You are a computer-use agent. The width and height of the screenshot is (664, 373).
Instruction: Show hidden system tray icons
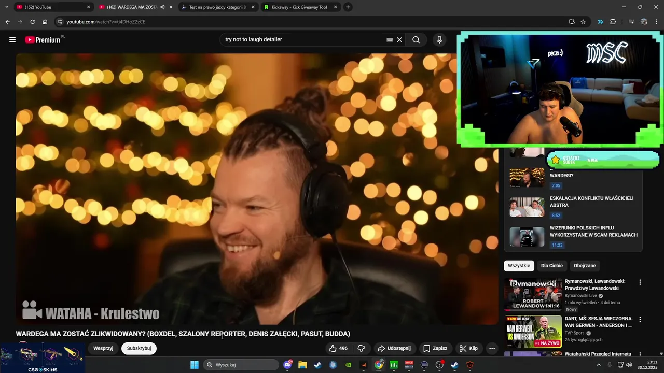(x=598, y=365)
